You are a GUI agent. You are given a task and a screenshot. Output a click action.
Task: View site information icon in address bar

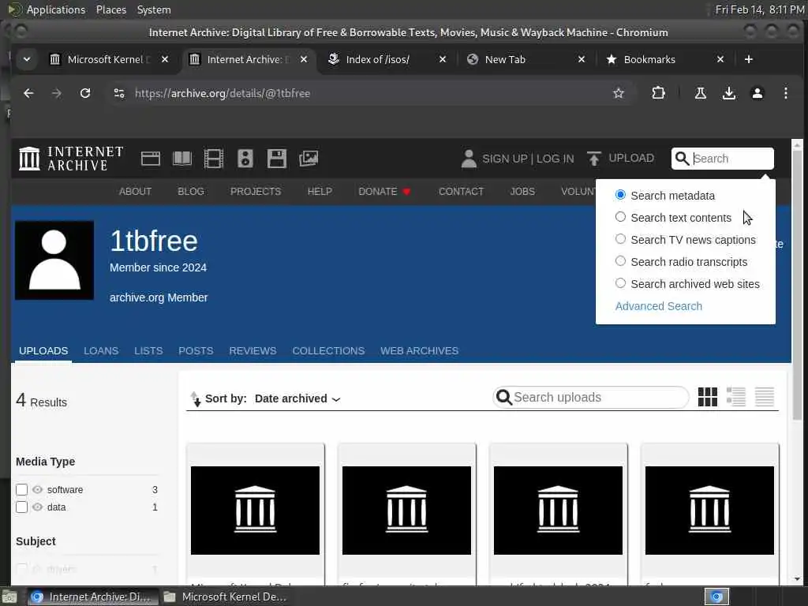(119, 93)
